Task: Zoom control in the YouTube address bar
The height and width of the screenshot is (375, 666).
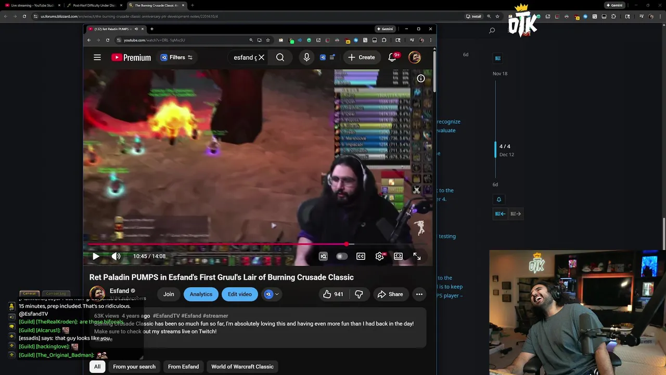Action: click(x=251, y=40)
